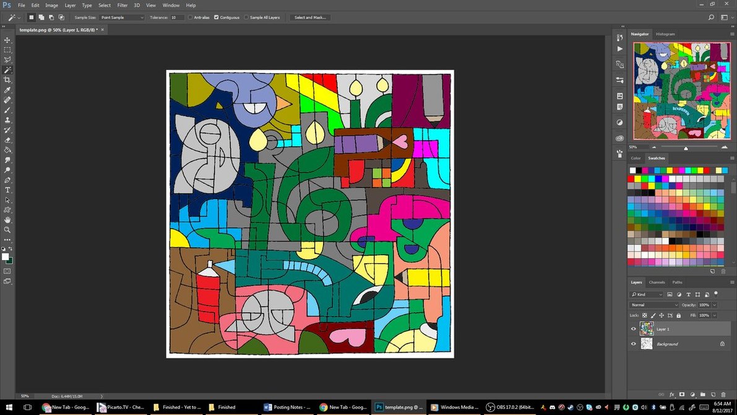The height and width of the screenshot is (415, 737).
Task: Enable the Anti-alias checkbox
Action: (191, 17)
